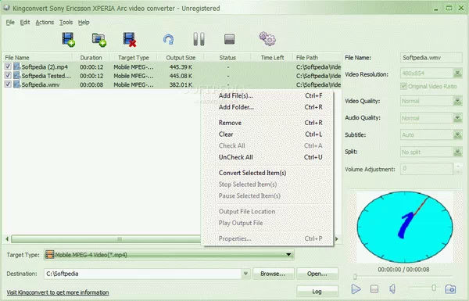
Task: Open the Edit menu
Action: click(x=25, y=23)
